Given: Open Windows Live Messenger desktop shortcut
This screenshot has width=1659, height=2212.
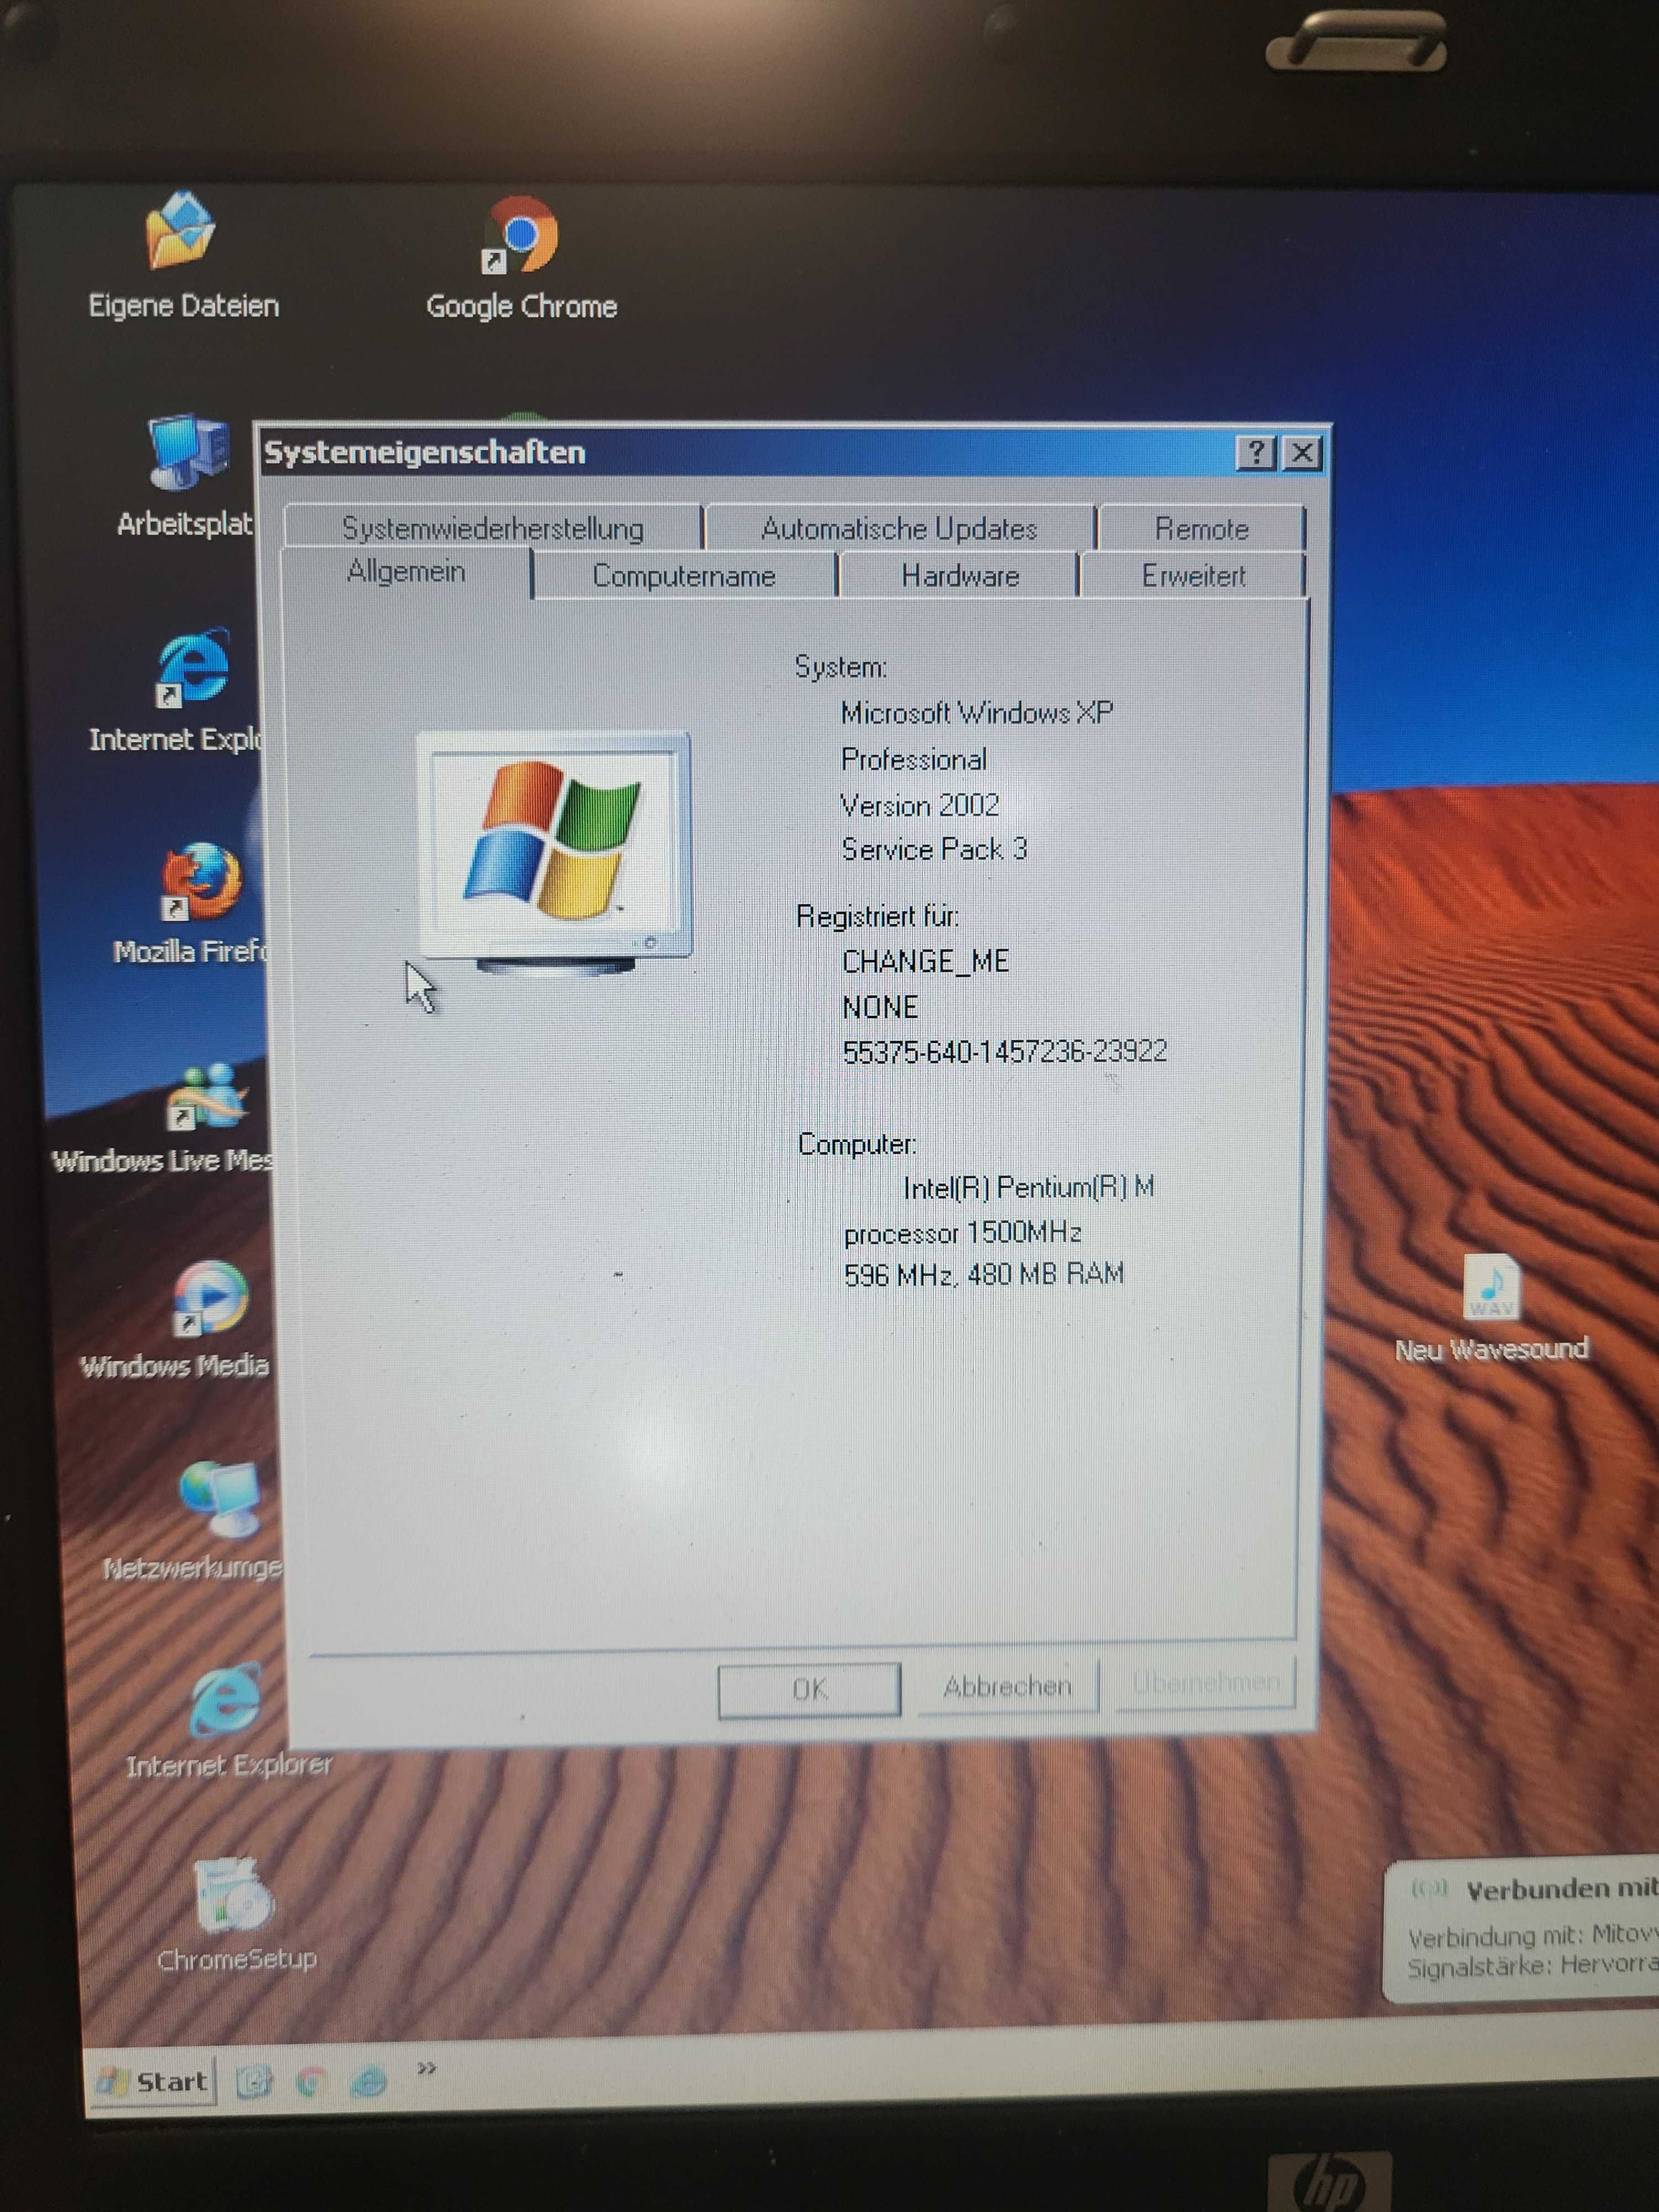Looking at the screenshot, I should (x=207, y=1096).
